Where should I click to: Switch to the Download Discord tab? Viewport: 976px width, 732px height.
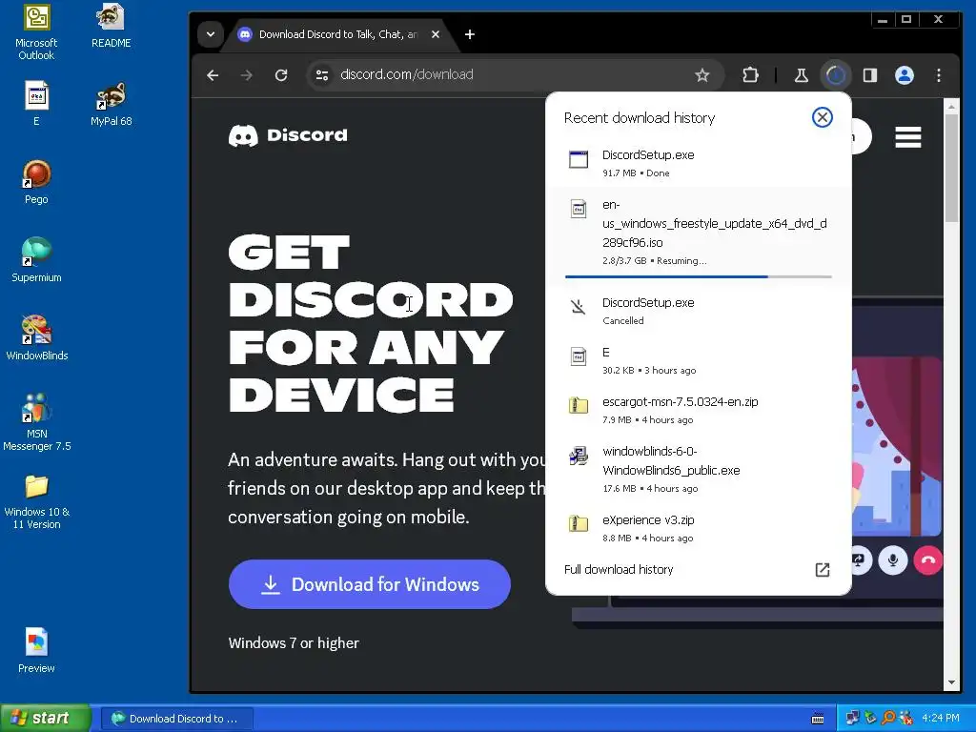click(x=338, y=34)
